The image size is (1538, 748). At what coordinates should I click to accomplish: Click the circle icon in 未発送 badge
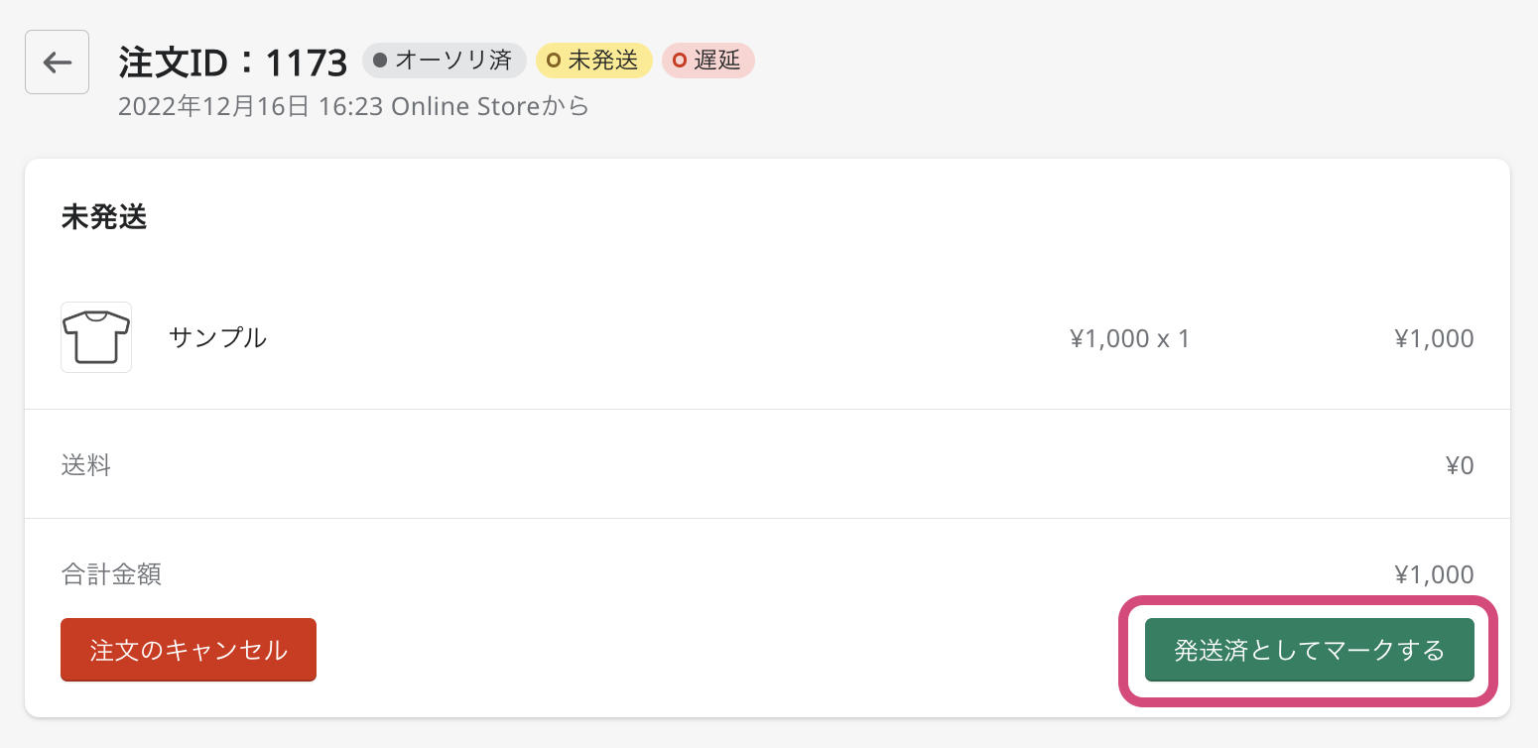click(554, 61)
